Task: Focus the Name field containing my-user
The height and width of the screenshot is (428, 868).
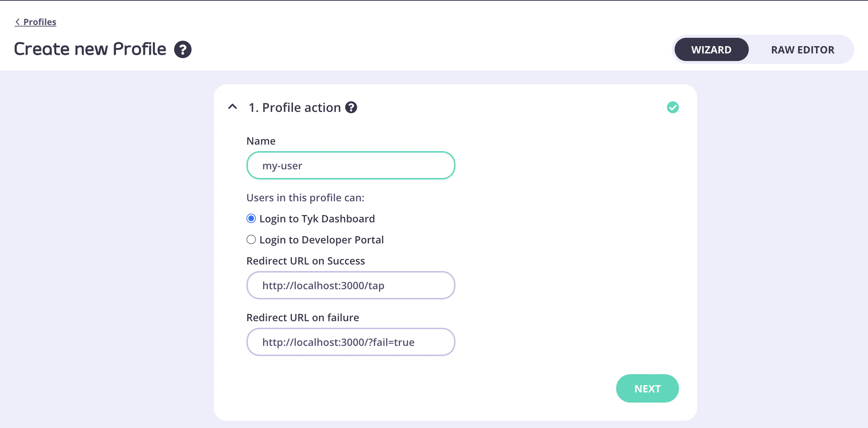Action: pyautogui.click(x=350, y=165)
